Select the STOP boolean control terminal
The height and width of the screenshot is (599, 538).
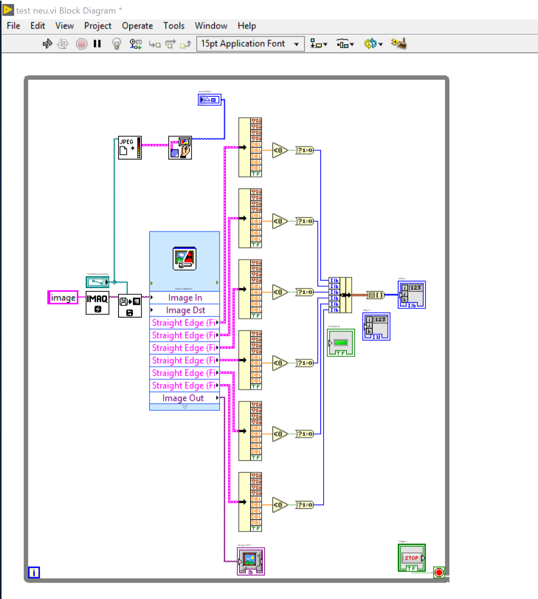pyautogui.click(x=411, y=558)
